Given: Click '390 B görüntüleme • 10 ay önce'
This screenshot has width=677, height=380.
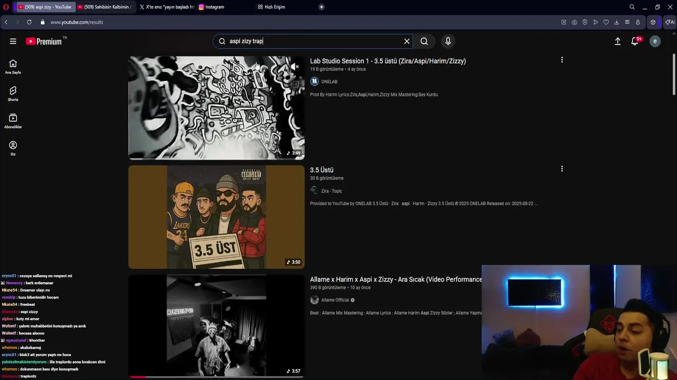Looking at the screenshot, I should point(340,288).
